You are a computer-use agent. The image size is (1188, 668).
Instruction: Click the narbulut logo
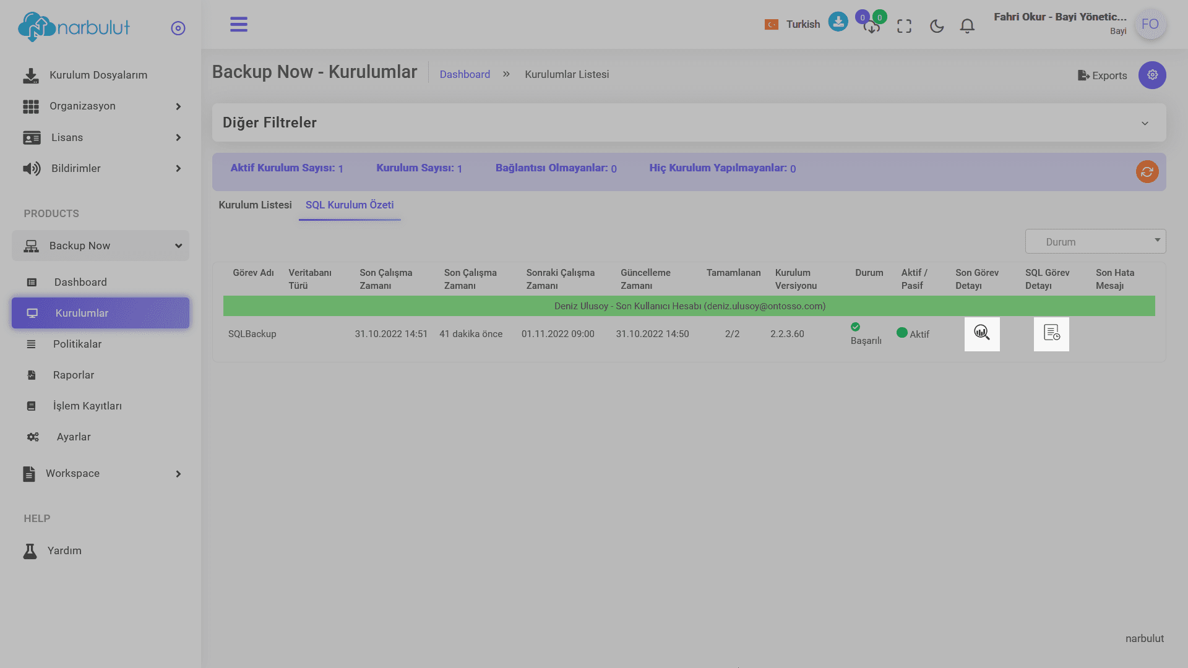coord(74,27)
